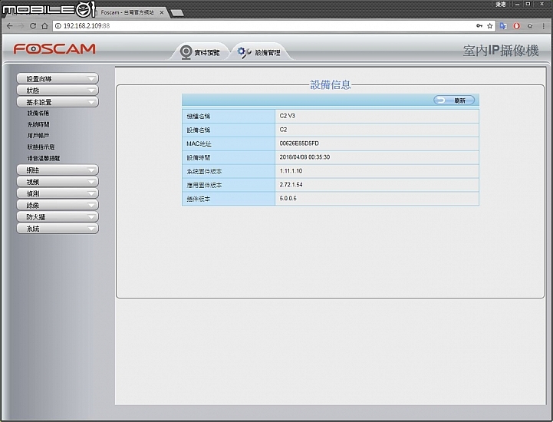This screenshot has width=553, height=422.
Task: Click the browser forward arrow
Action: pyautogui.click(x=21, y=26)
